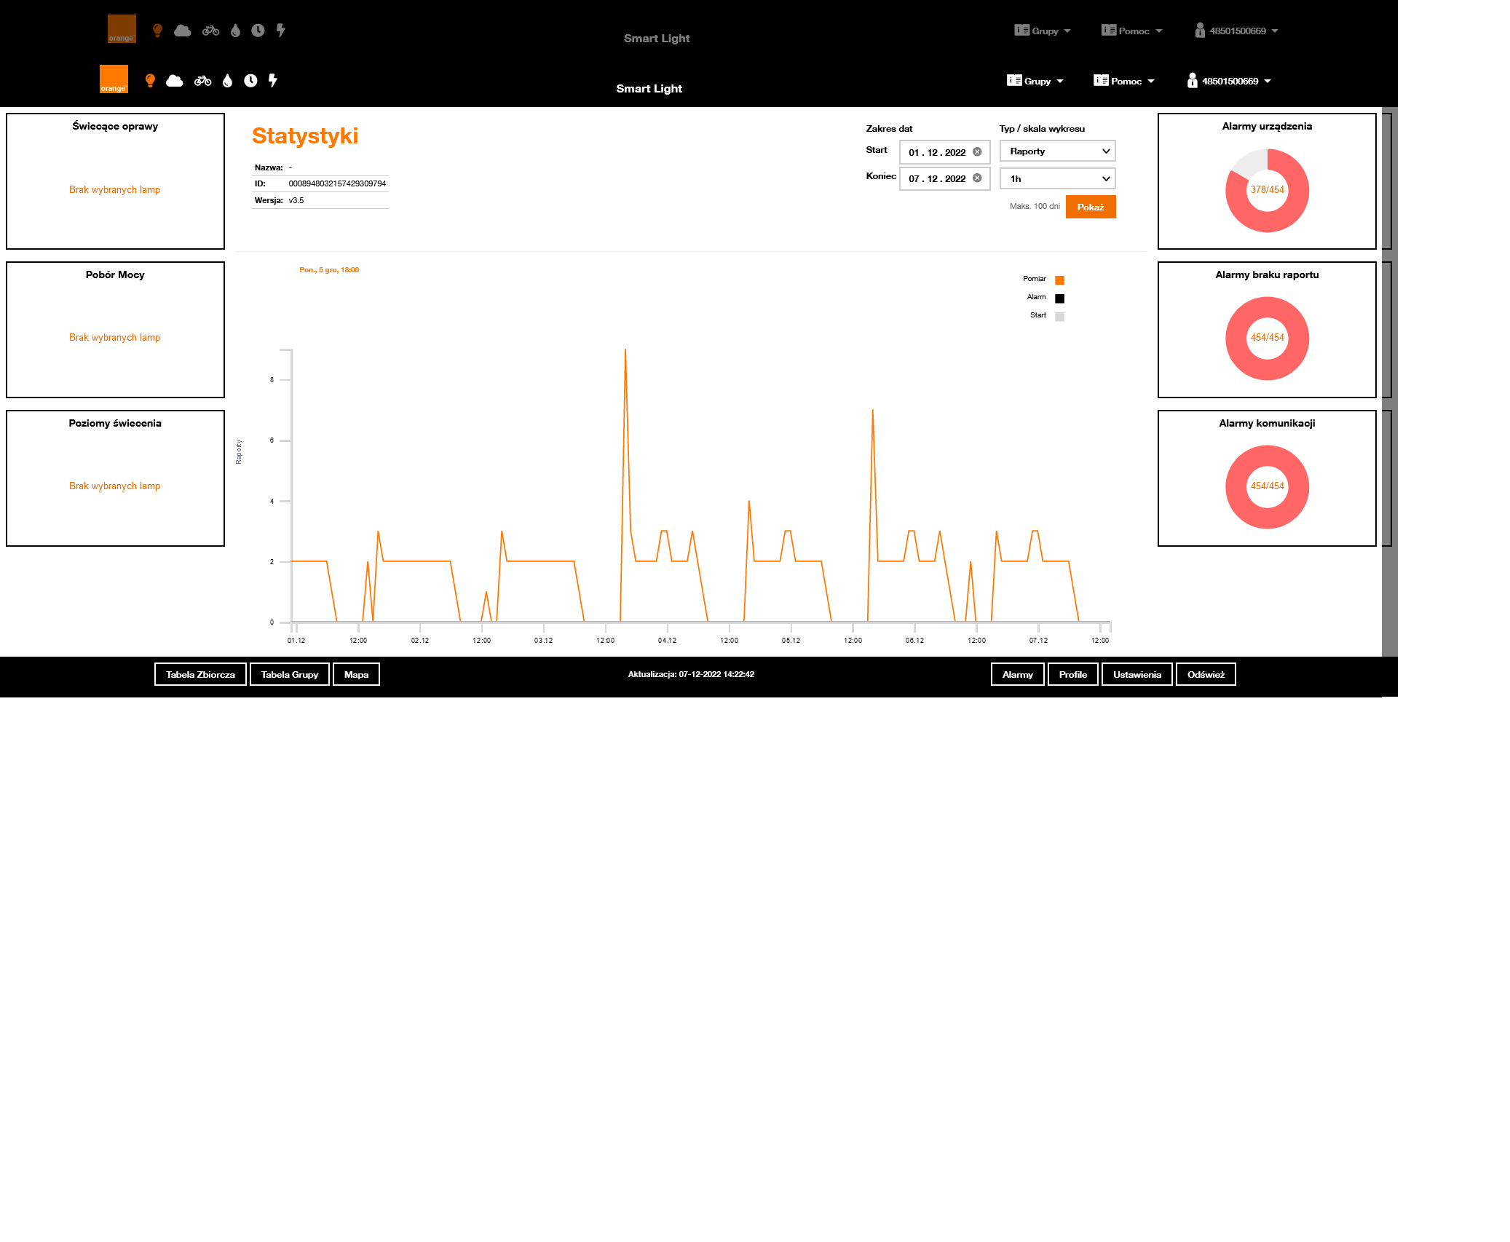Open the clock module icon
Screen dimensions: 1510x1242
pos(250,80)
